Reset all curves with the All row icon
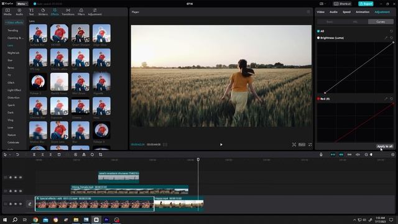 tap(391, 31)
